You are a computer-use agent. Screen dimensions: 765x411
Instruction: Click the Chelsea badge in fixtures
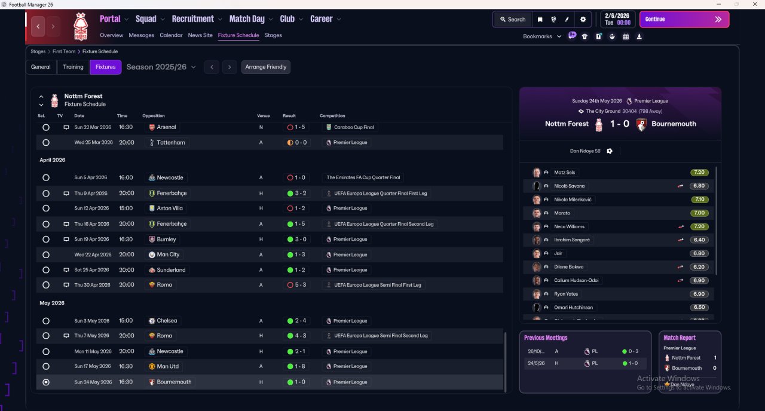[x=152, y=321]
